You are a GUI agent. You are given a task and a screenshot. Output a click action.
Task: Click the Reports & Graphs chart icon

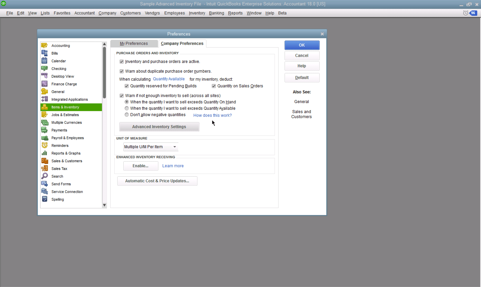[x=44, y=153]
